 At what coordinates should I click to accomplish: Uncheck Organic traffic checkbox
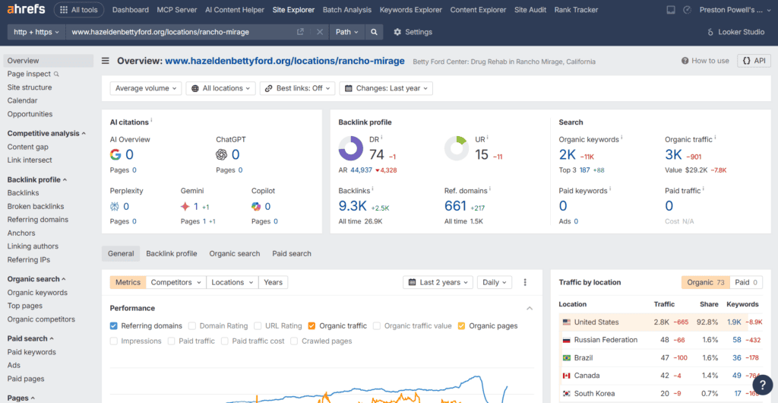[312, 326]
